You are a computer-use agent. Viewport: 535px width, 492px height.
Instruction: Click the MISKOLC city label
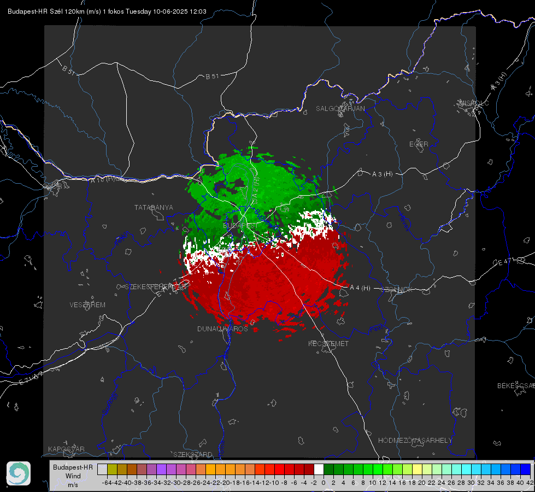[474, 103]
